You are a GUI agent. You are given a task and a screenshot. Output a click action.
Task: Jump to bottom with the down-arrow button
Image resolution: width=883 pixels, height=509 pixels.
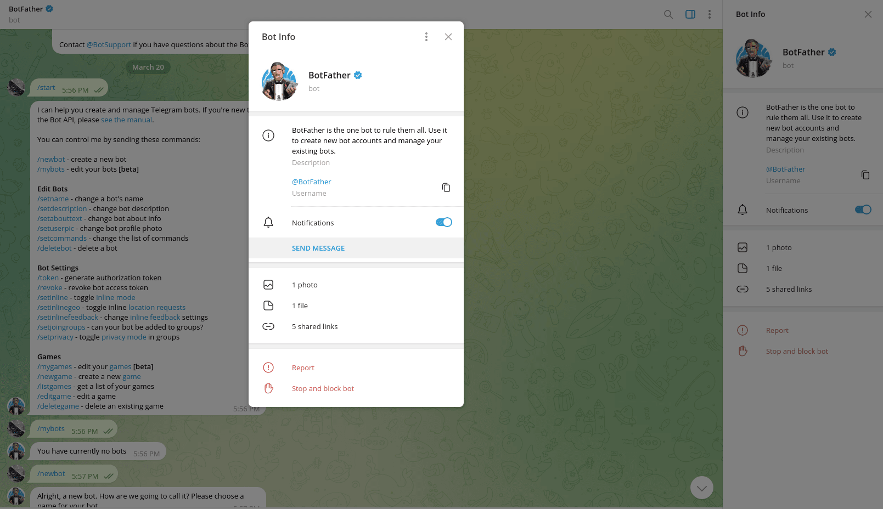point(702,488)
